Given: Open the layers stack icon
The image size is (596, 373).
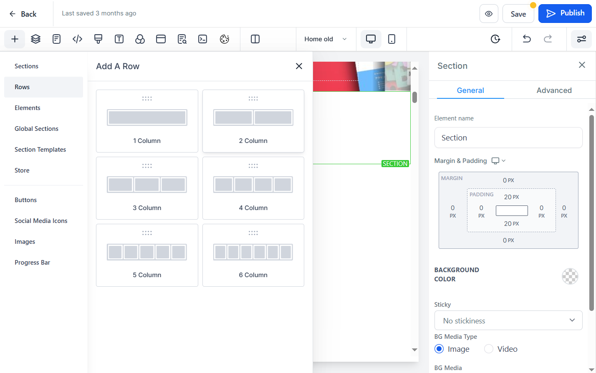Looking at the screenshot, I should click(x=36, y=39).
